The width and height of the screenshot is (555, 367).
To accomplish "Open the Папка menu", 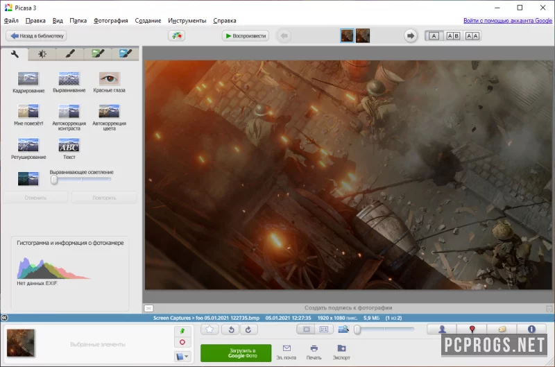I will [x=78, y=21].
